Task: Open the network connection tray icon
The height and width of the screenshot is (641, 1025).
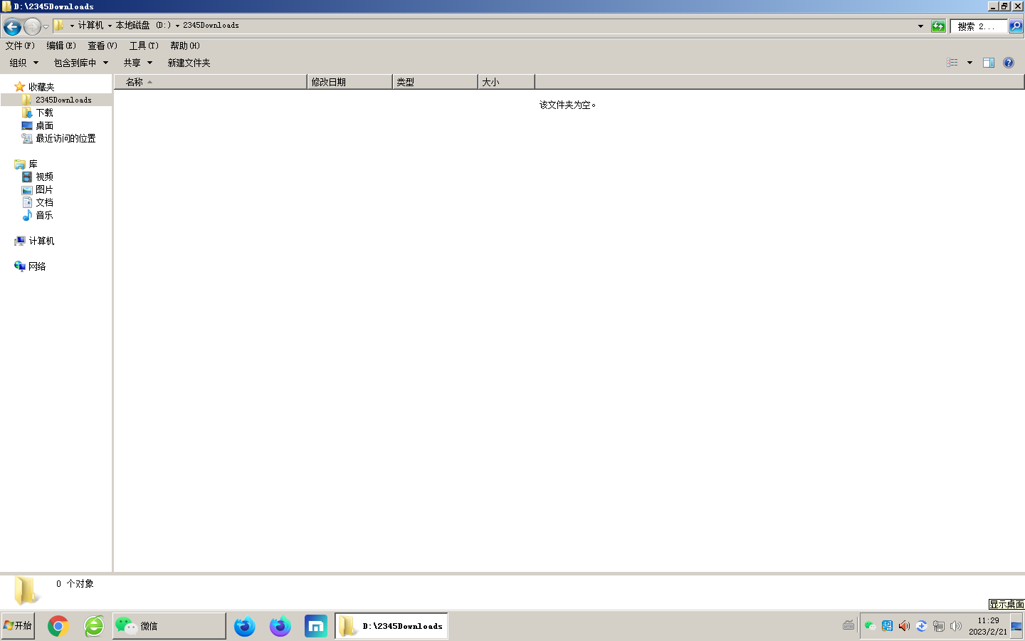Action: [x=939, y=626]
